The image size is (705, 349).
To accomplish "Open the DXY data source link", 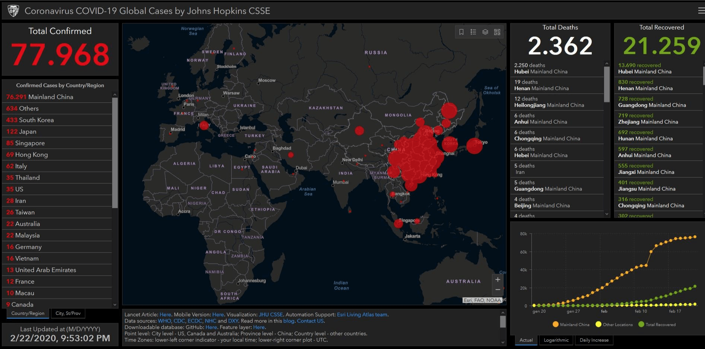I will 233,321.
